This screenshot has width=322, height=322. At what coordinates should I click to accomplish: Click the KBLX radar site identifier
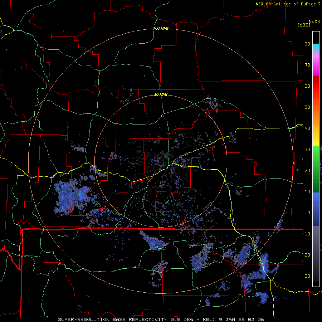point(210,319)
